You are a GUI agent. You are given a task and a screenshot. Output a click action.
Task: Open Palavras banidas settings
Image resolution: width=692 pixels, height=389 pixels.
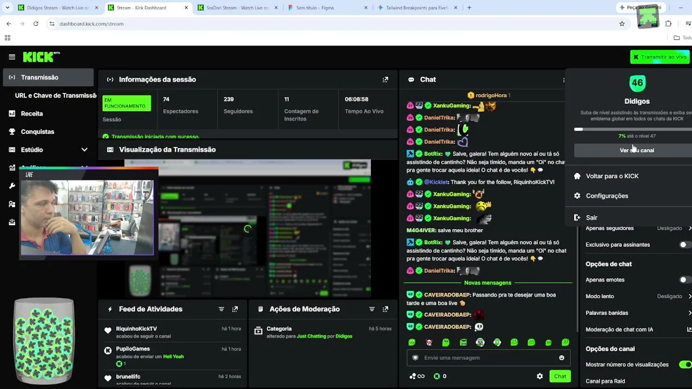click(638, 313)
